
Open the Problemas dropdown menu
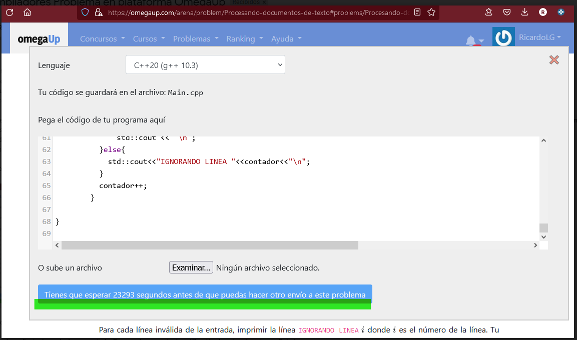195,38
